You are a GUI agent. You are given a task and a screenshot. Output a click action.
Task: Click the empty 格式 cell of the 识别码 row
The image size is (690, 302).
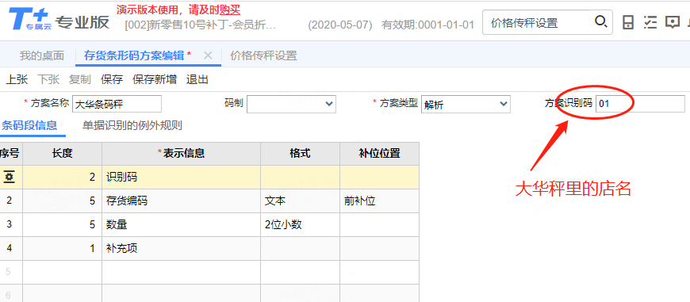click(300, 177)
